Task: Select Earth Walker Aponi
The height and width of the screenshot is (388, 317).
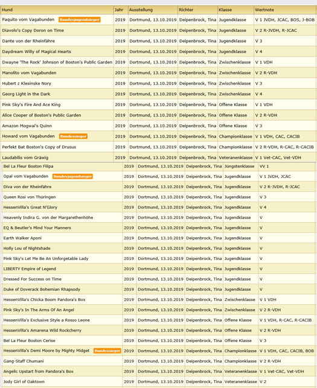Action: (22, 238)
